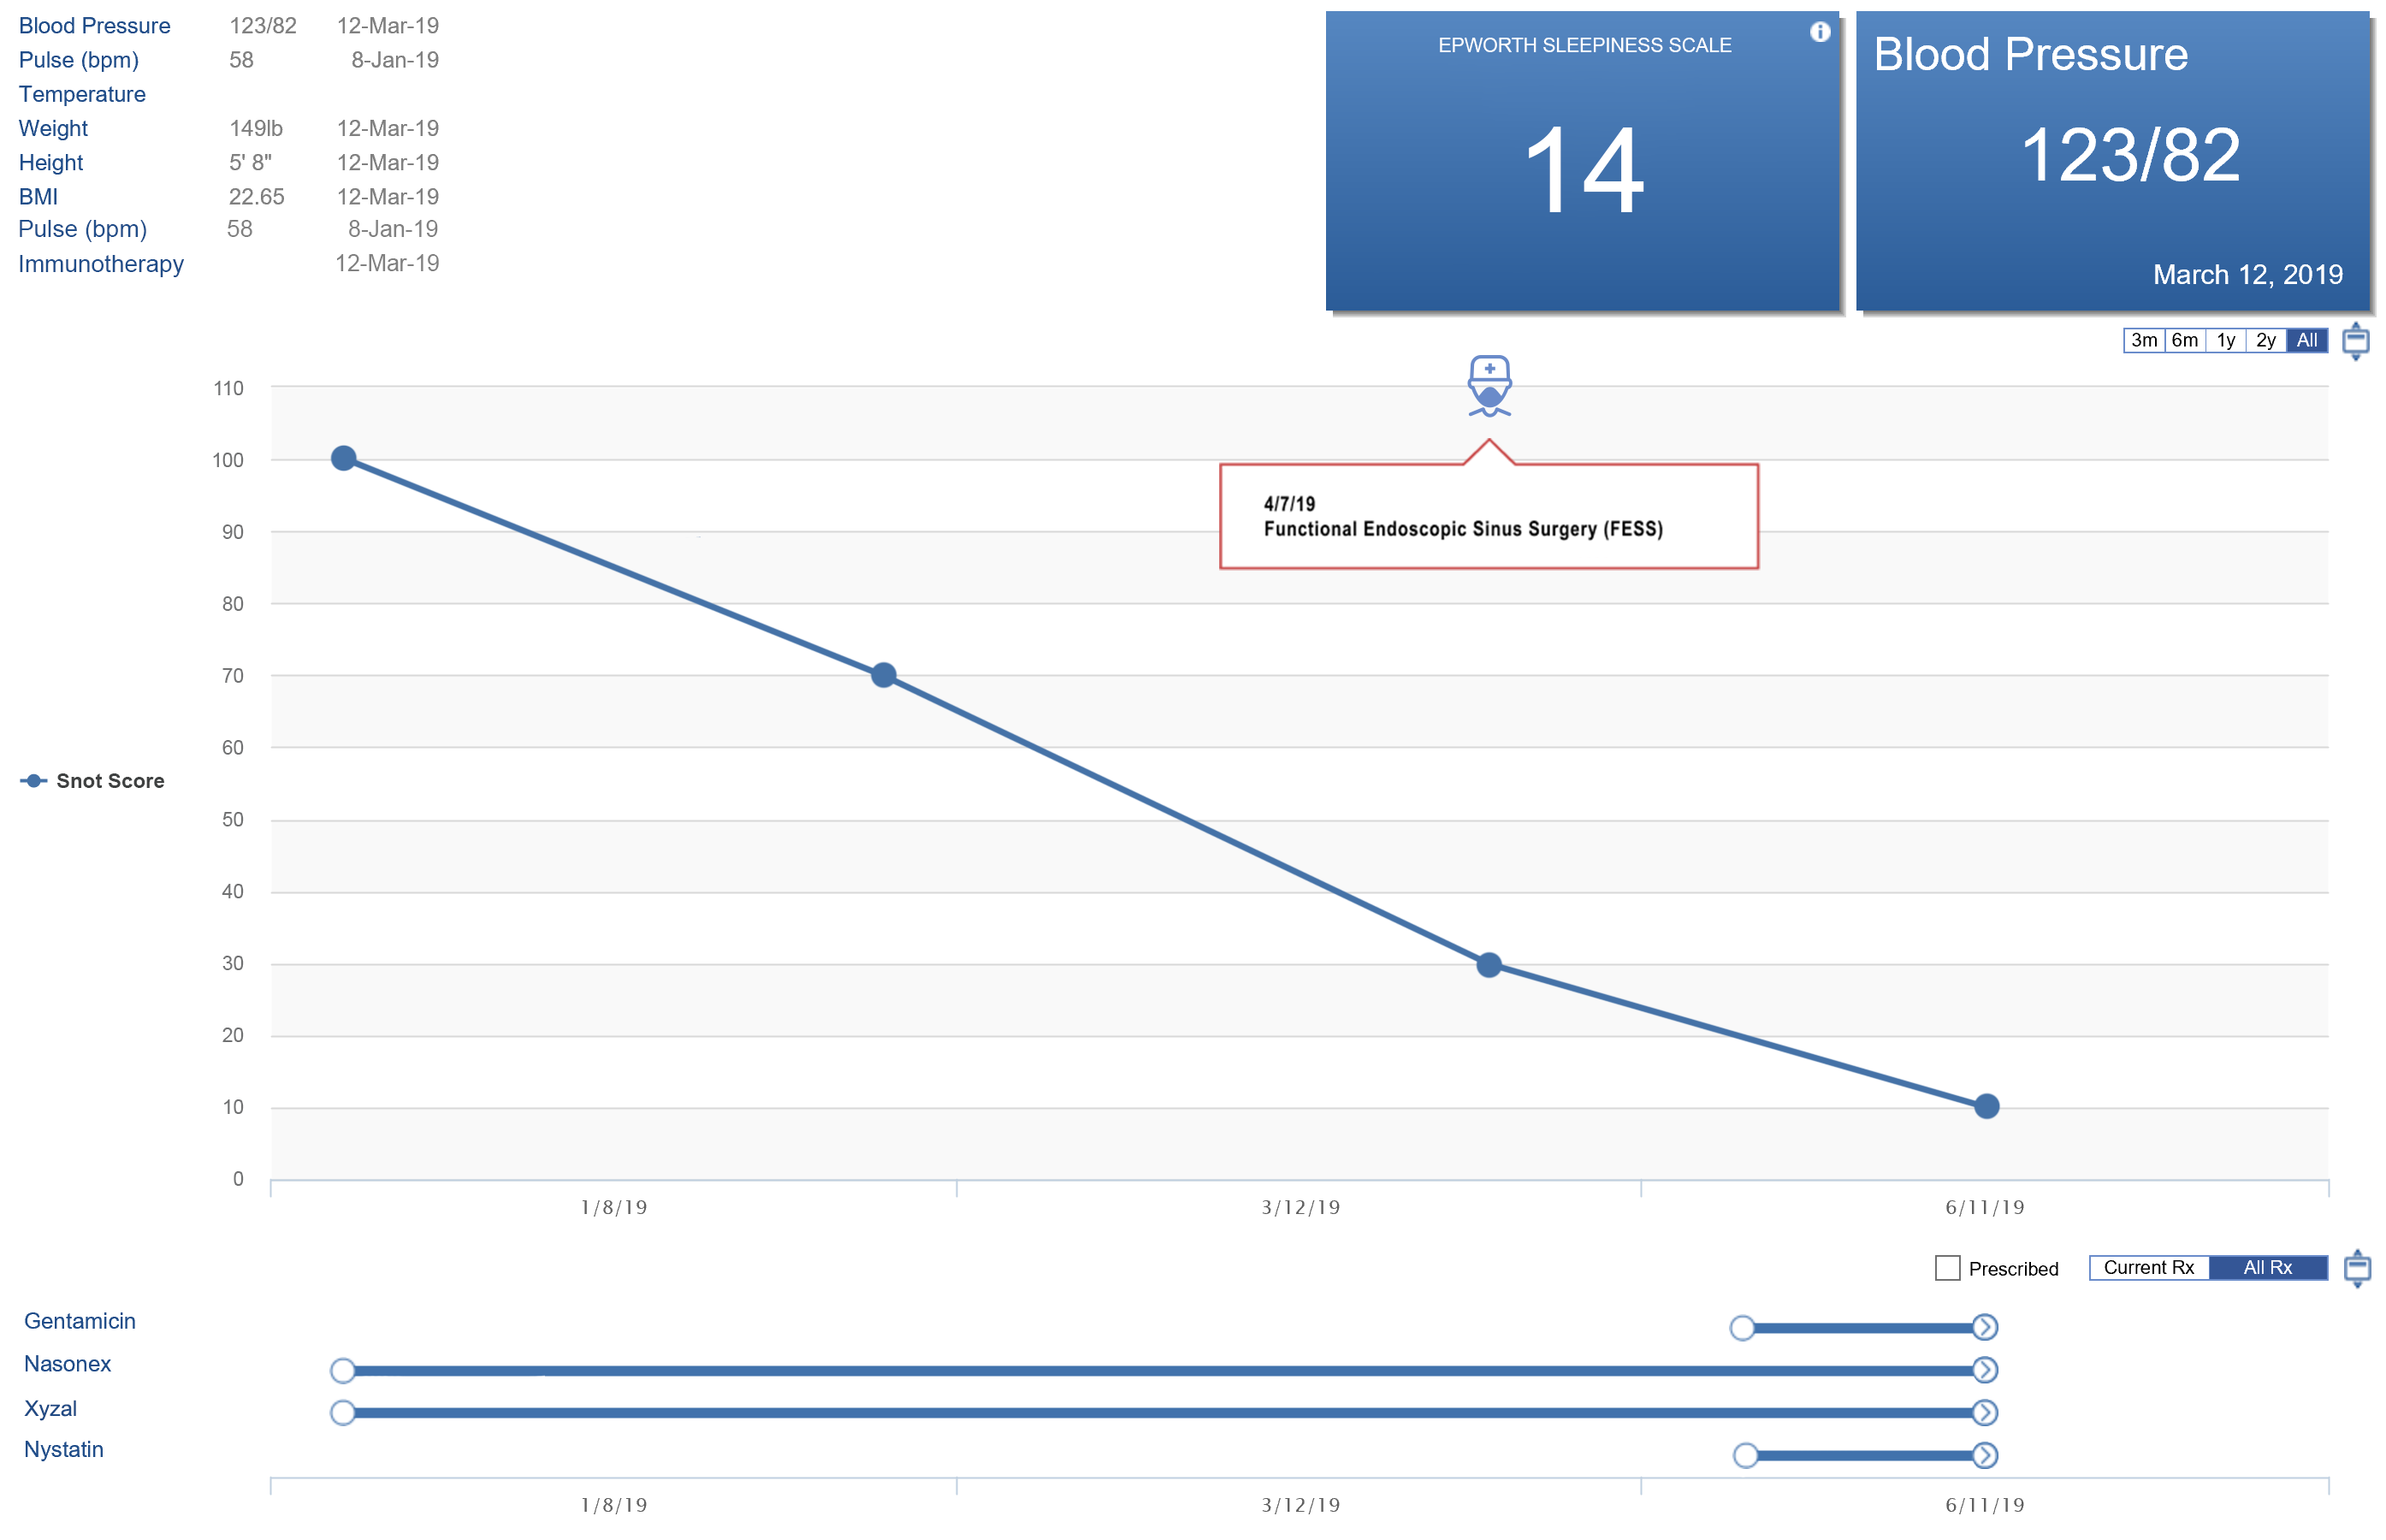Click Xyzal end arrow marker
Image resolution: width=2386 pixels, height=1540 pixels.
[x=1984, y=1412]
